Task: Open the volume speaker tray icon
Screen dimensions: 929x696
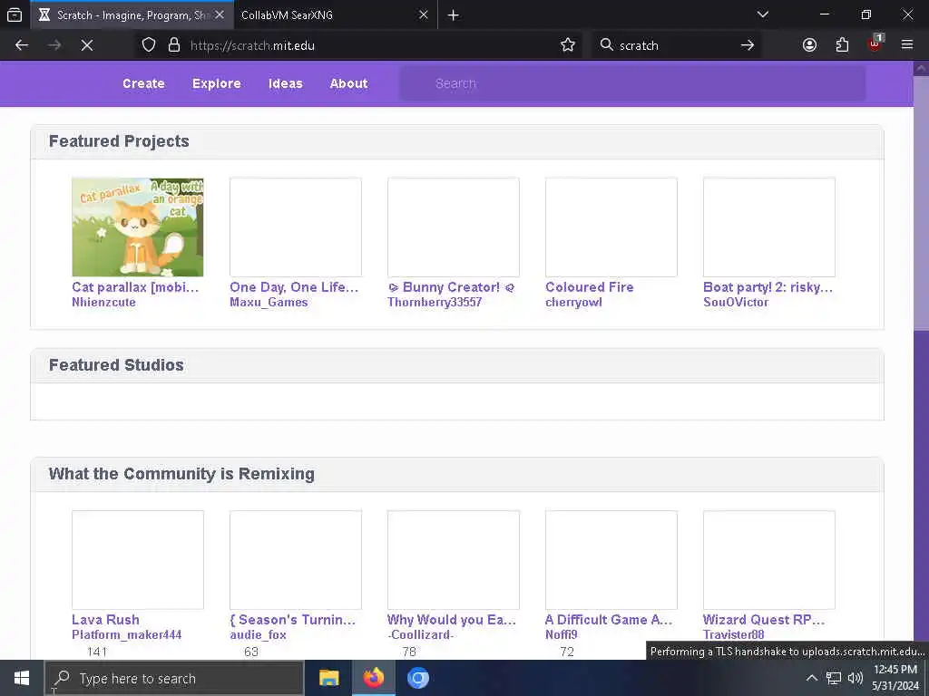Action: pos(855,678)
